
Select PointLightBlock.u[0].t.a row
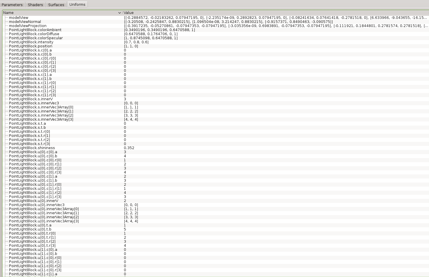click(x=215, y=225)
